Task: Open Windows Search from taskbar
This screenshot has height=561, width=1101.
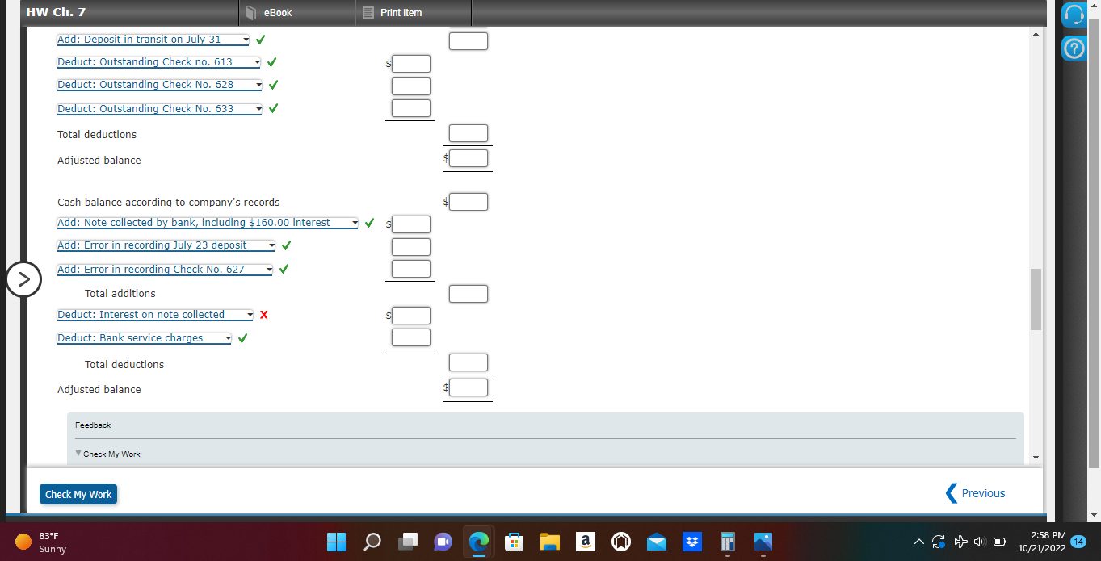Action: click(372, 542)
